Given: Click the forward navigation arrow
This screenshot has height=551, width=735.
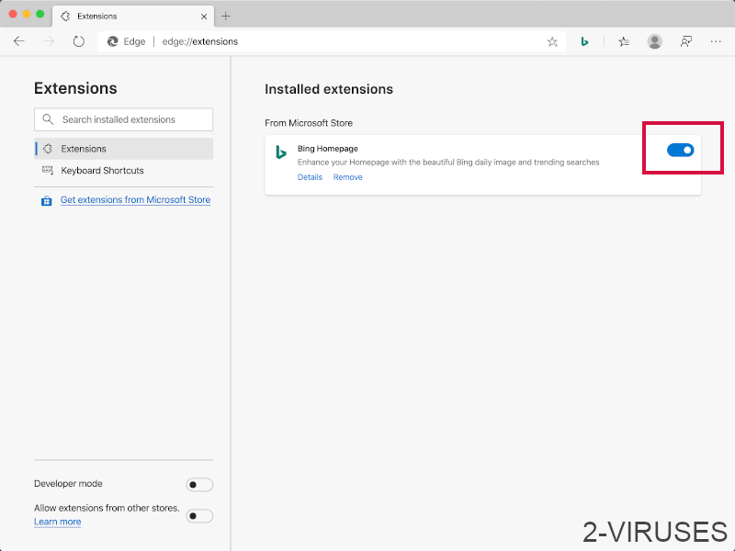Looking at the screenshot, I should coord(49,41).
